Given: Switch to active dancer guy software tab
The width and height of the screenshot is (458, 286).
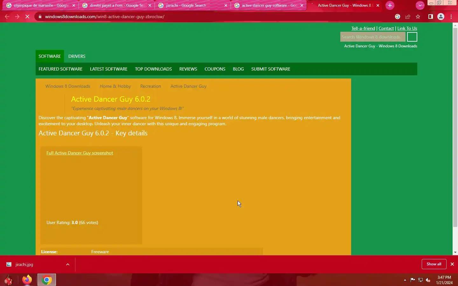Looking at the screenshot, I should 268,5.
